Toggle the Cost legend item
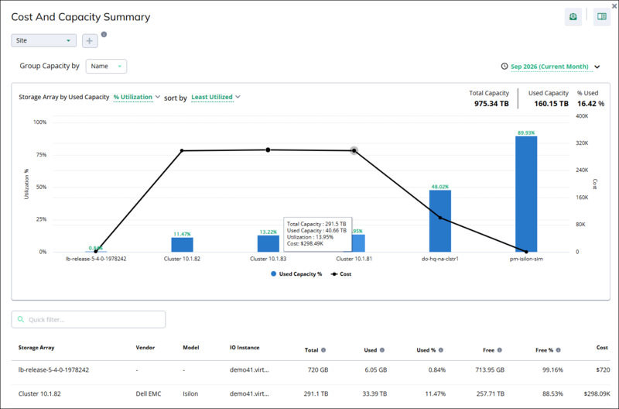 (x=341, y=274)
